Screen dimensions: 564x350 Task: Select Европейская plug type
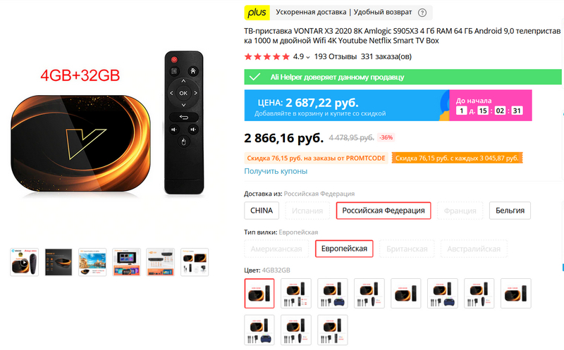click(x=344, y=249)
